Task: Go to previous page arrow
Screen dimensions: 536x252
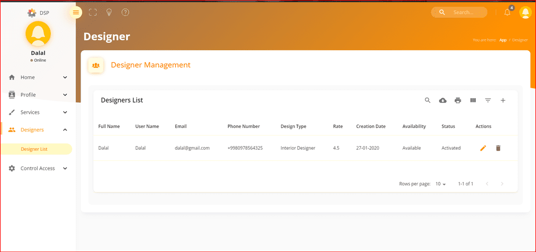Action: click(487, 184)
